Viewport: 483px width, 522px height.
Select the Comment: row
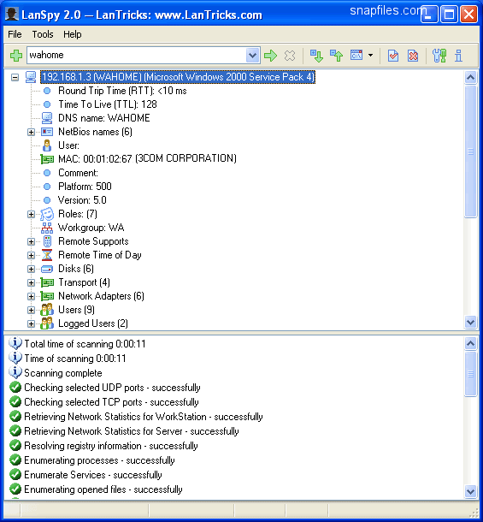78,173
